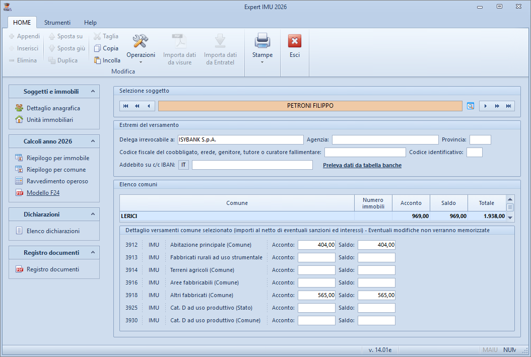
Task: Click Preleva dati da tabella banche link
Action: 362,165
